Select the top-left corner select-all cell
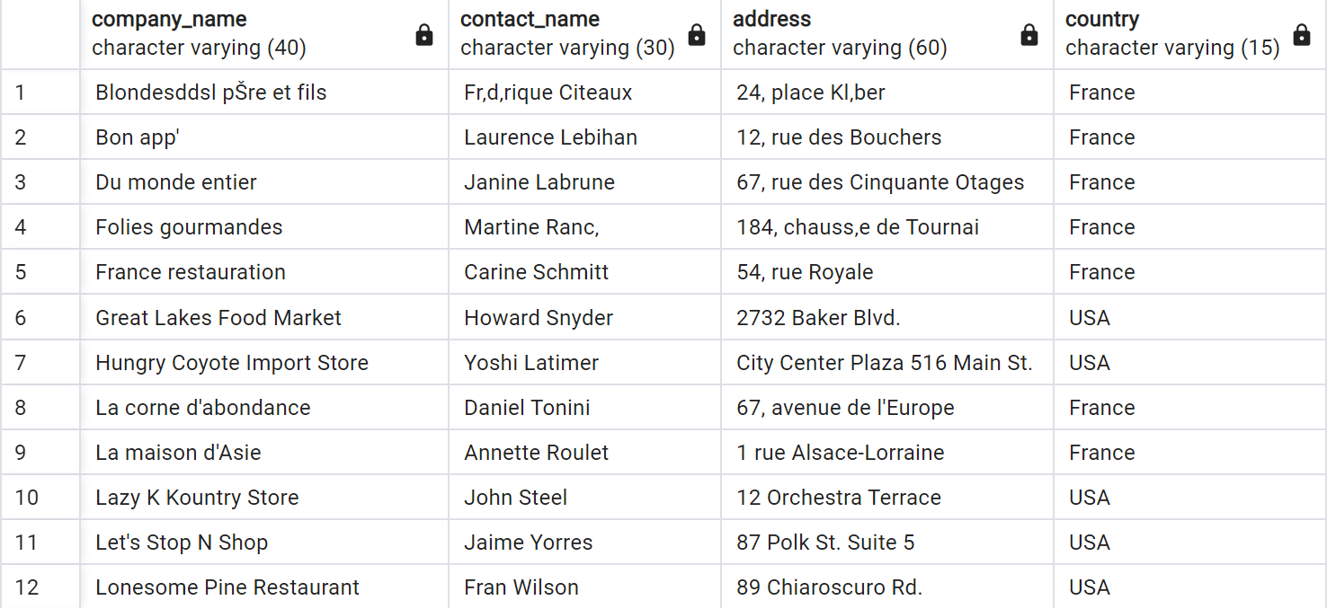1327x609 pixels. pos(40,34)
